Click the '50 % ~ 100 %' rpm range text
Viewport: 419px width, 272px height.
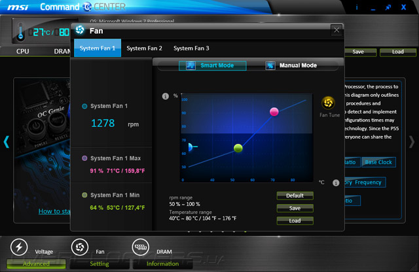tap(185, 204)
